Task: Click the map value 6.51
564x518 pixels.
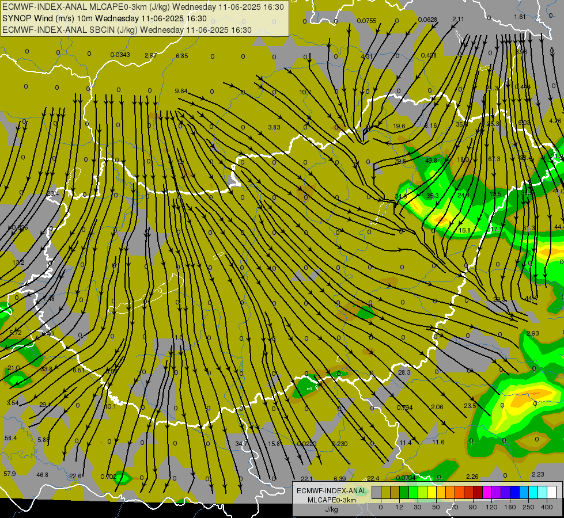Action: coord(78,370)
